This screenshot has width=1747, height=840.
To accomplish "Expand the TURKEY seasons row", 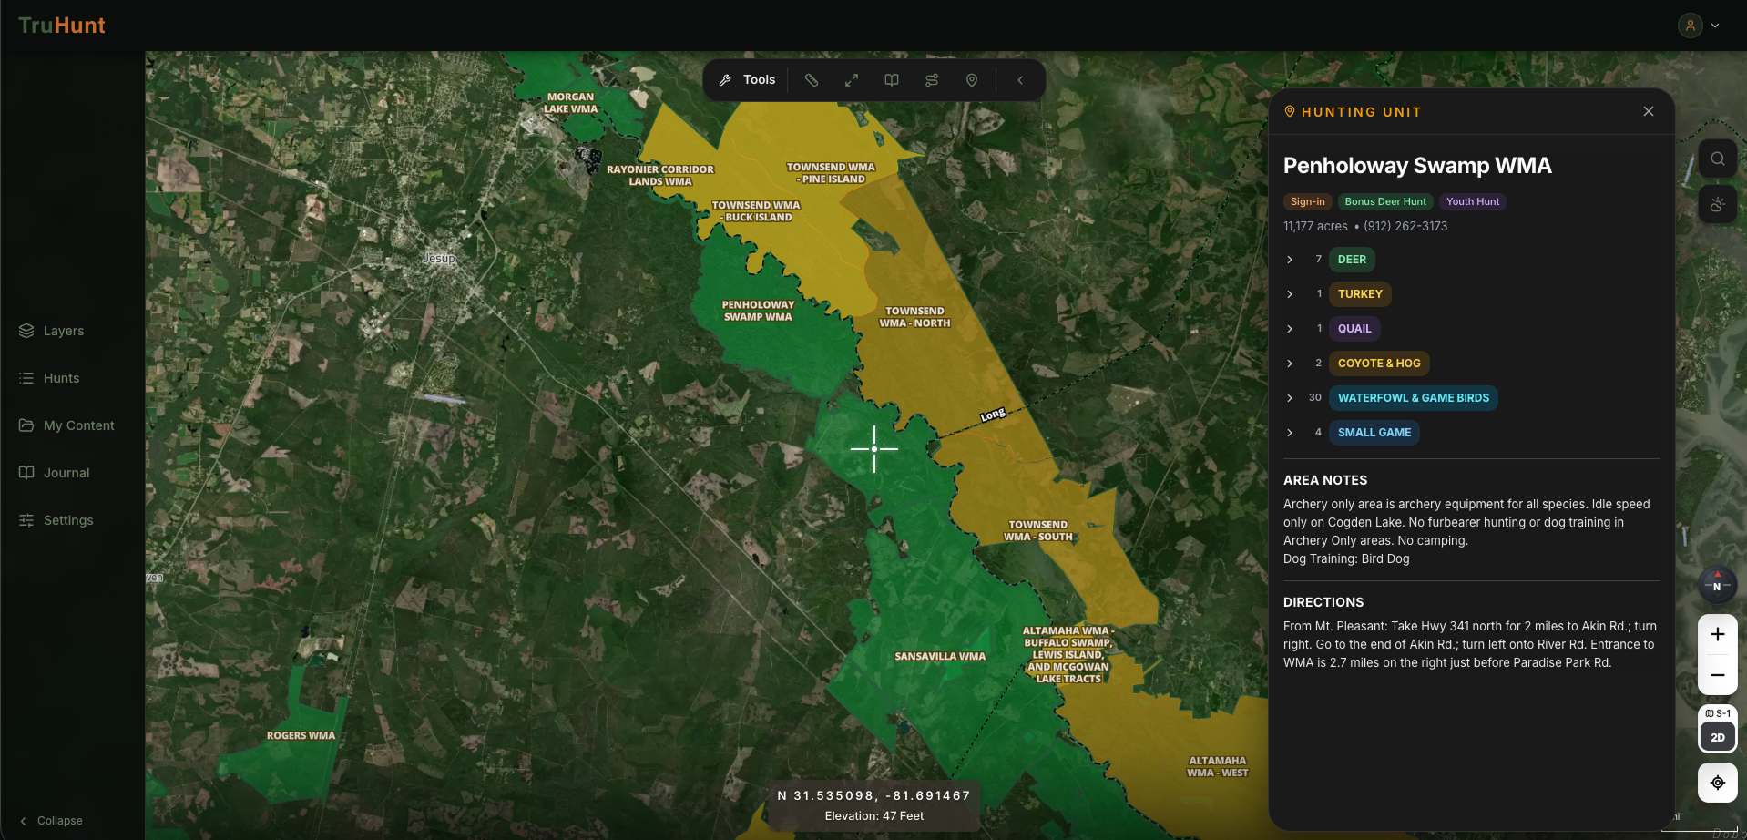I will pos(1290,294).
